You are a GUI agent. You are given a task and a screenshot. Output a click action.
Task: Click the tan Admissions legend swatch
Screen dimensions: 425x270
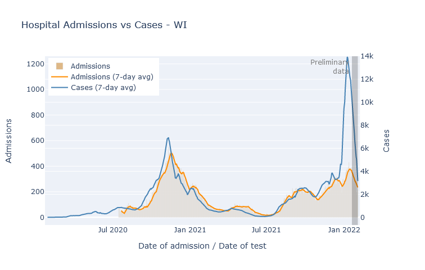[60, 66]
